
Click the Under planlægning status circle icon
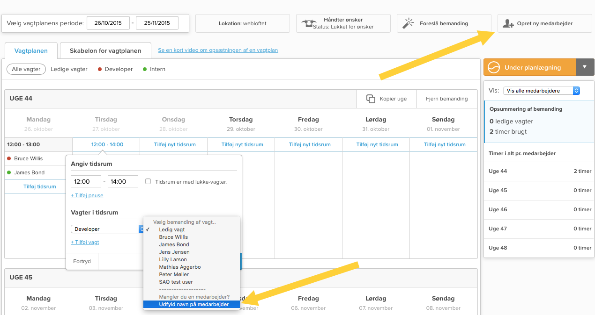[494, 67]
